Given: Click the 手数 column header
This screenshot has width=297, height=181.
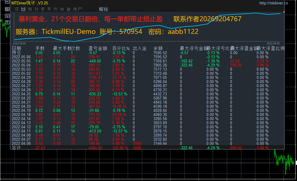Looking at the screenshot, I should point(40,48).
